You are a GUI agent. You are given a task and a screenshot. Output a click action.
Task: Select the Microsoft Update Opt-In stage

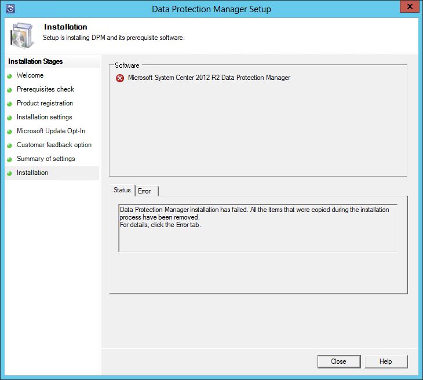click(x=51, y=131)
